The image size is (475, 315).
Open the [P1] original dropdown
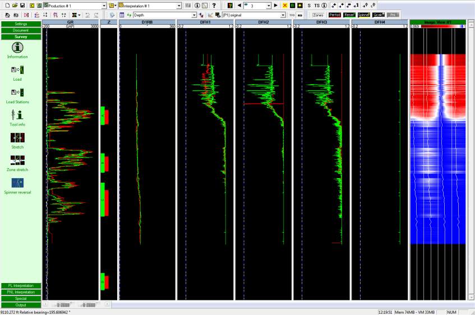(283, 15)
